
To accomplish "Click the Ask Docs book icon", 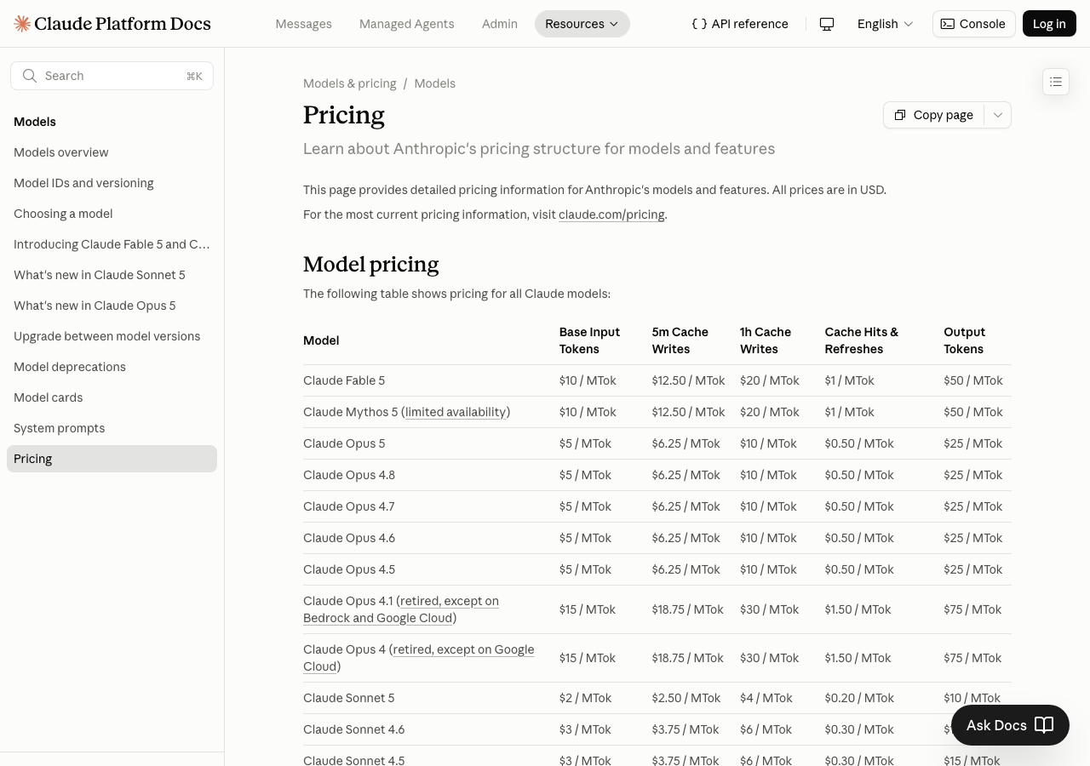I will [1044, 725].
